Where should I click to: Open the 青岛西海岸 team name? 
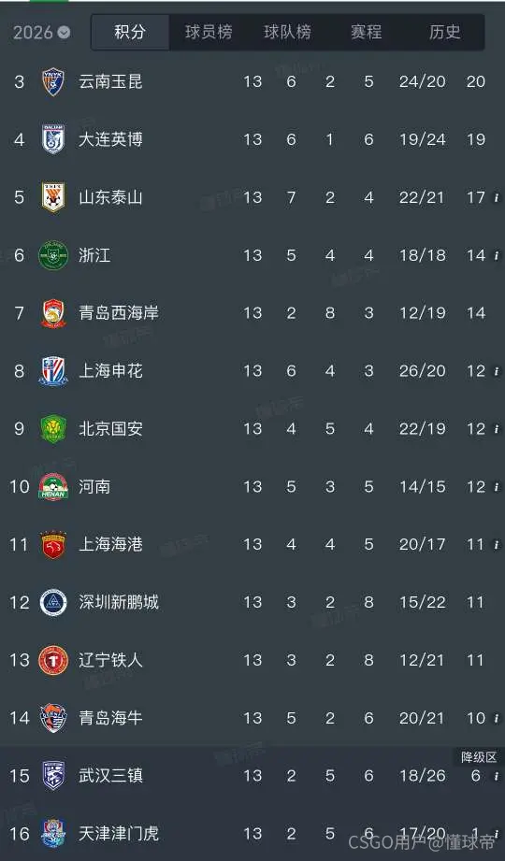tap(119, 313)
